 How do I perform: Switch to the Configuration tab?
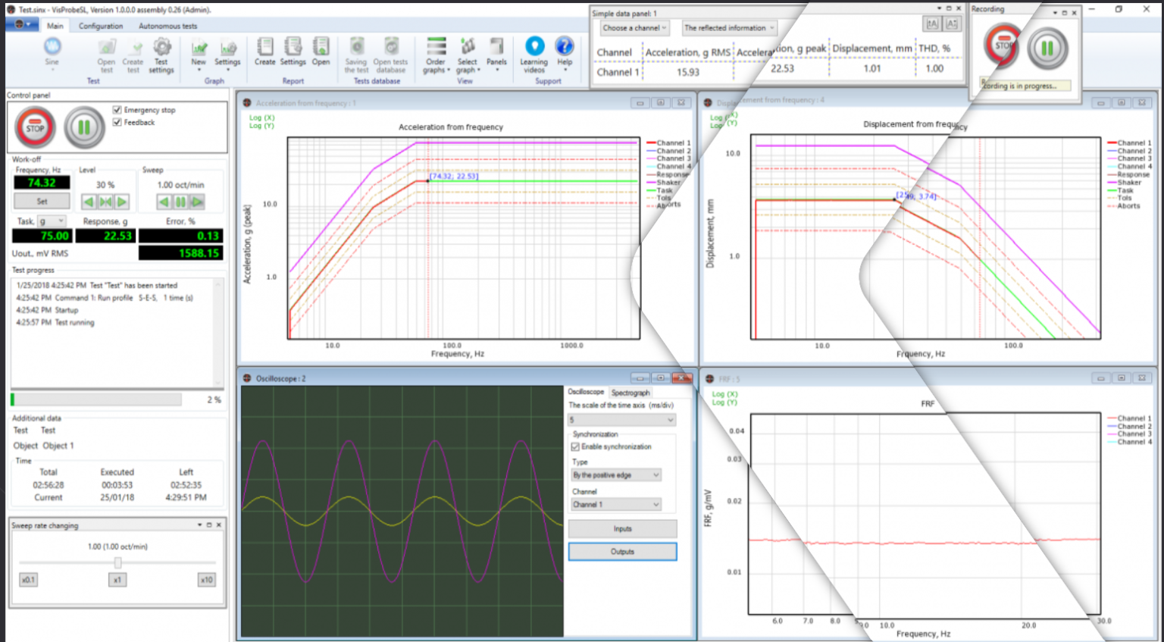(x=101, y=26)
